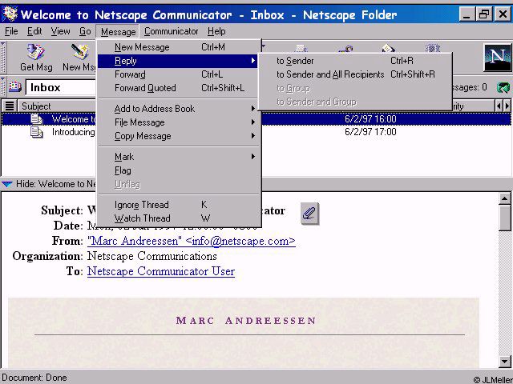Viewport: 513px width, 384px height.
Task: Expand the Mark submenu
Action: coord(180,157)
